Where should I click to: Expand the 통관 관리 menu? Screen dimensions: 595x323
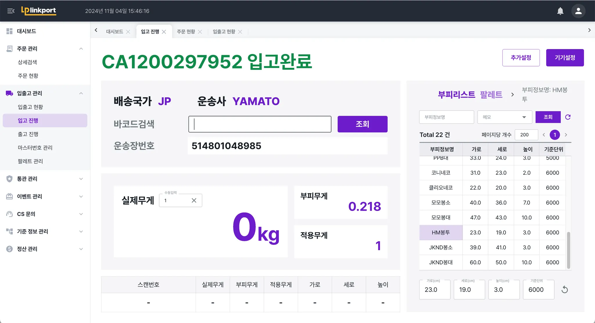[x=81, y=179]
